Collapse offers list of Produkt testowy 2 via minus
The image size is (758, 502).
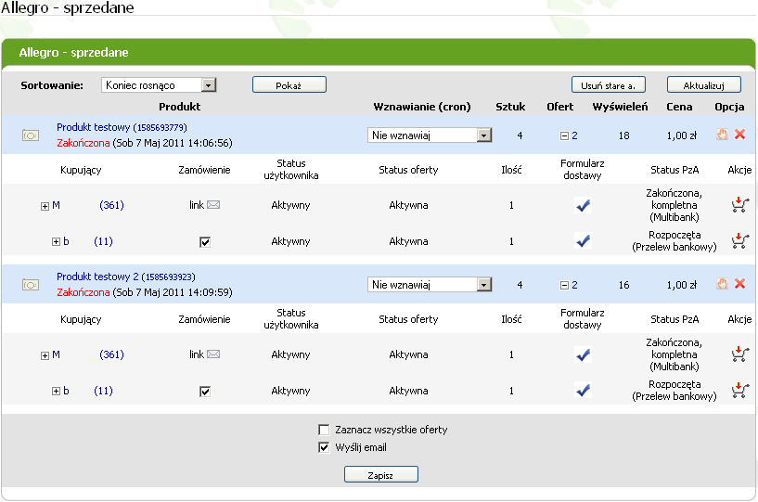pos(564,286)
